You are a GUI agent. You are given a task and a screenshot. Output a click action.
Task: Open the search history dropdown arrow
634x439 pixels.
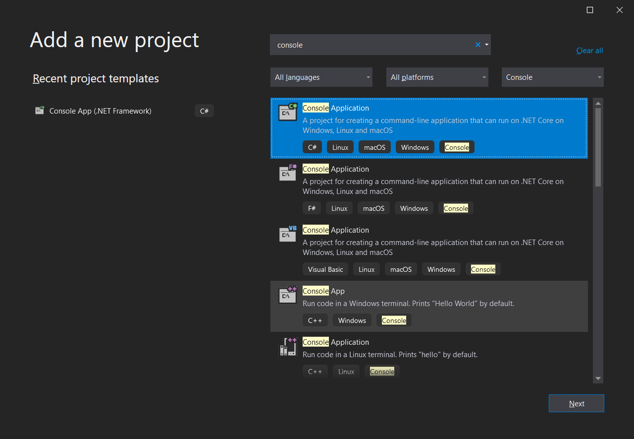coord(487,45)
